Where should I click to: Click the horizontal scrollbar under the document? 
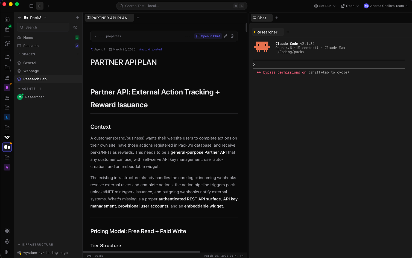click(x=141, y=252)
